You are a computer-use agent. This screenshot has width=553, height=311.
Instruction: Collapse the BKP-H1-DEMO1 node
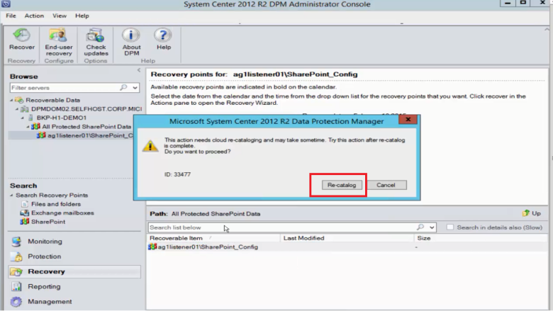click(23, 118)
